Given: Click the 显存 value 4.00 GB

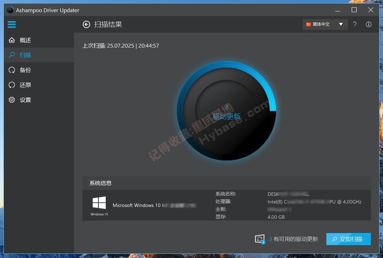Looking at the screenshot, I should point(276,217).
